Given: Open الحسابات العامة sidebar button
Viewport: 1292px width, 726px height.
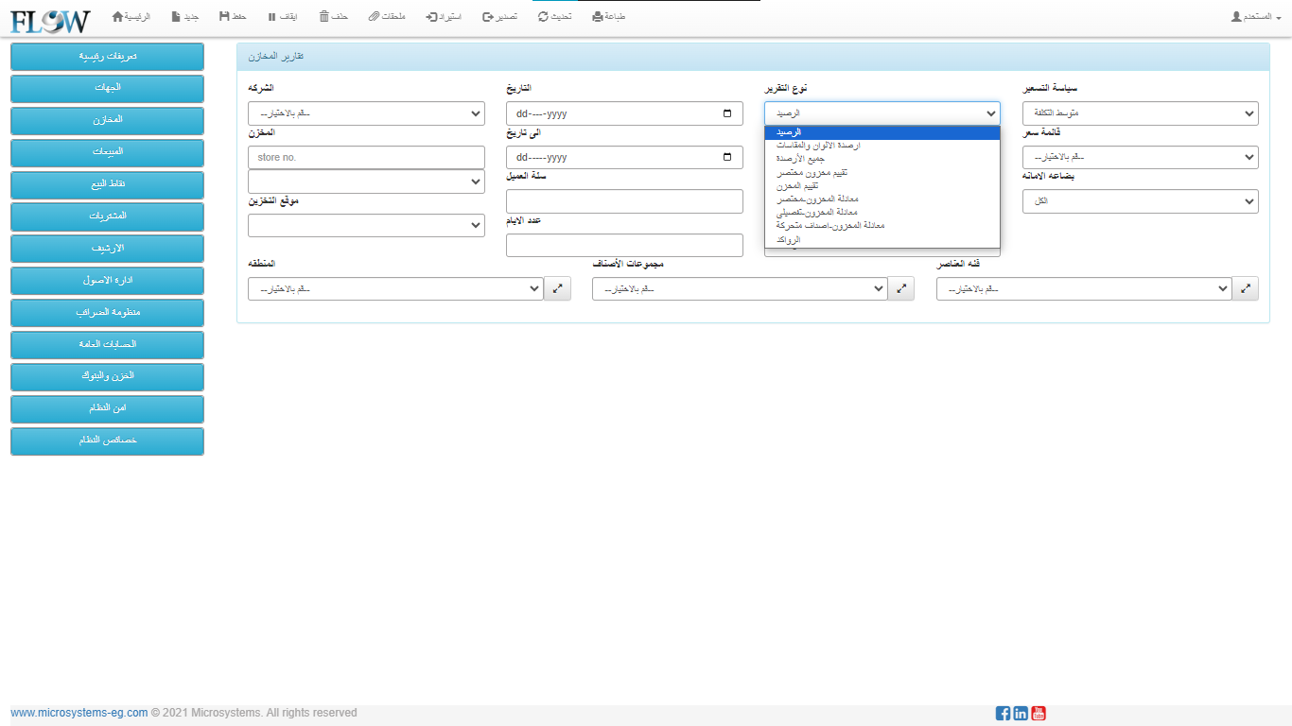Looking at the screenshot, I should tap(107, 345).
